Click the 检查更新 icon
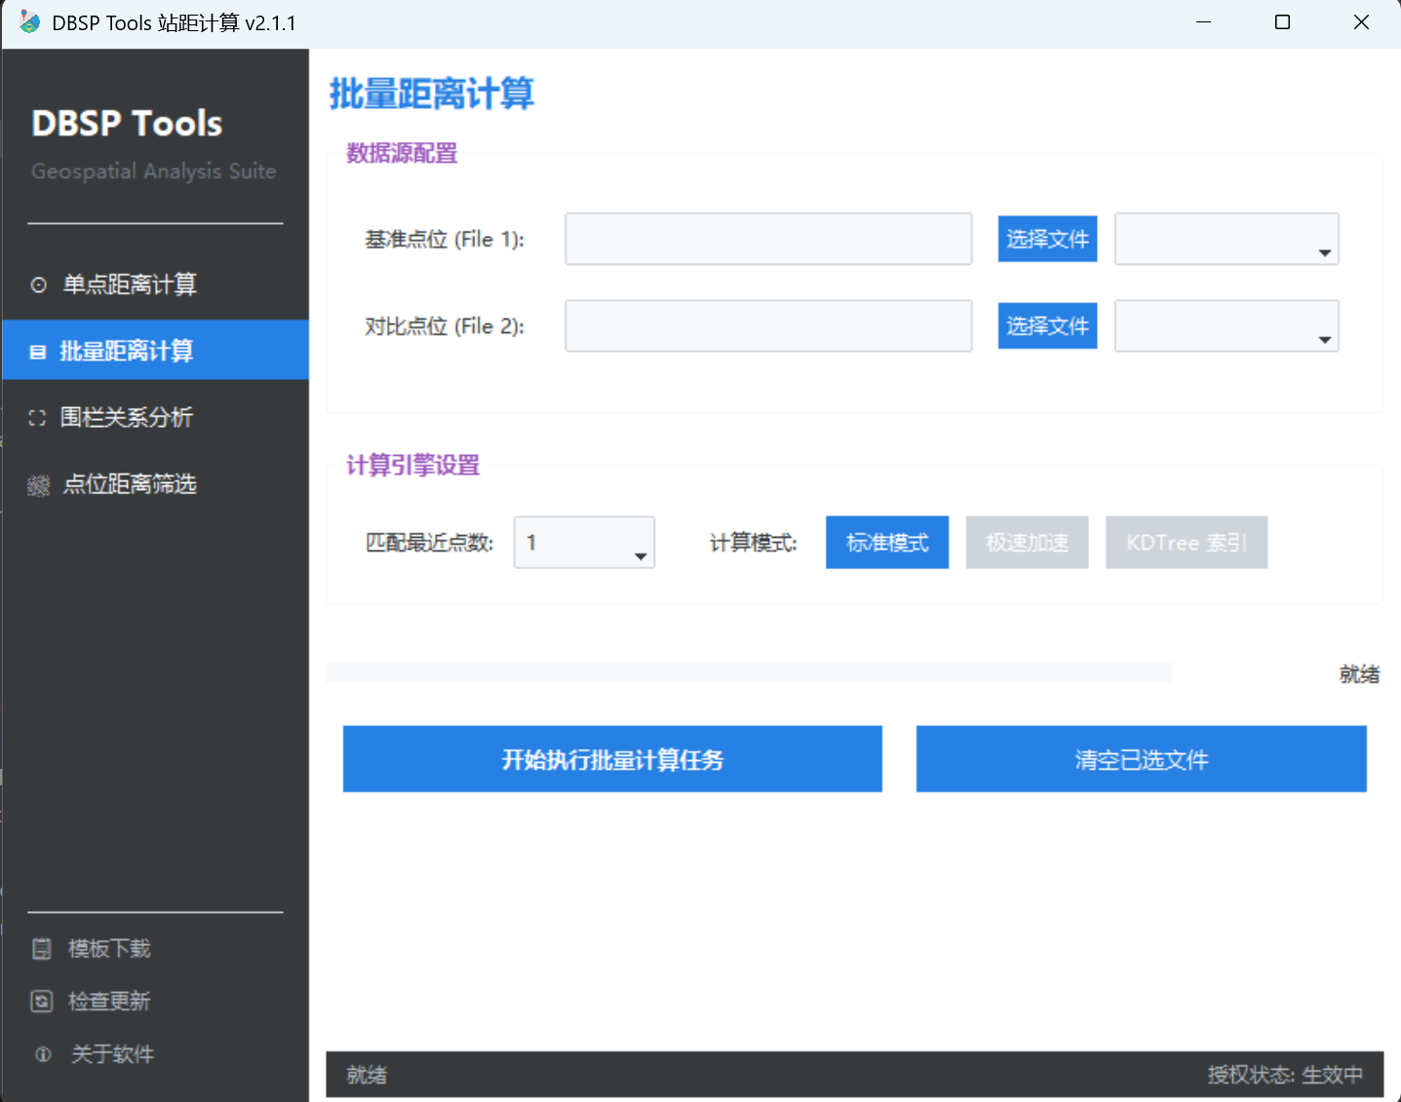Screen dimensions: 1401x1102 [42, 1000]
